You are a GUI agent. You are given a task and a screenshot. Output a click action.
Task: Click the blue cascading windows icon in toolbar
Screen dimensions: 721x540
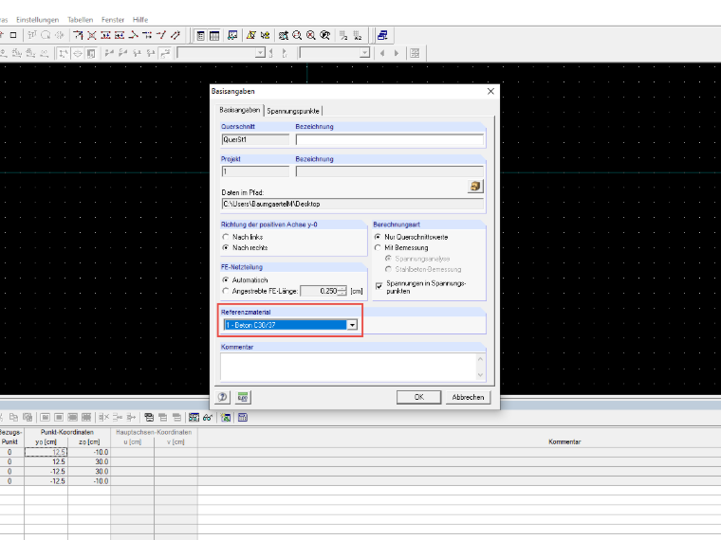point(382,35)
